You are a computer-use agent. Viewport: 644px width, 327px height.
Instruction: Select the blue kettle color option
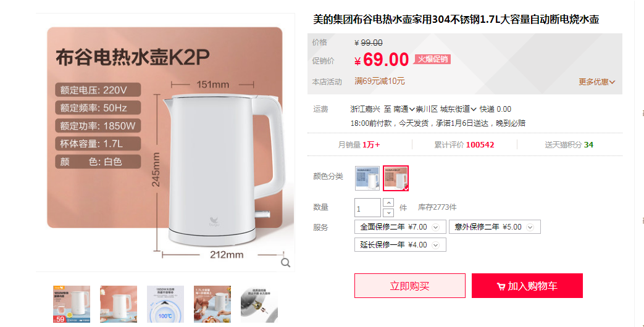point(367,178)
